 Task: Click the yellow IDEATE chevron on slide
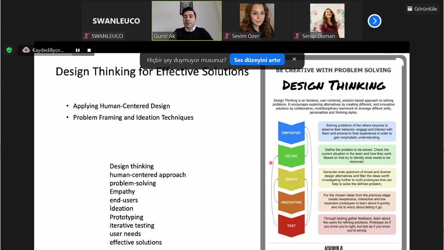[x=291, y=179]
